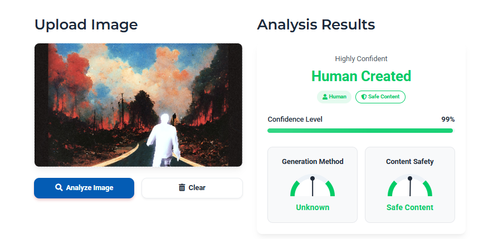
Task: Open the Content Safety card
Action: tap(410, 185)
